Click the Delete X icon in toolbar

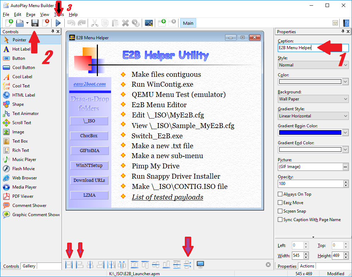[125, 23]
